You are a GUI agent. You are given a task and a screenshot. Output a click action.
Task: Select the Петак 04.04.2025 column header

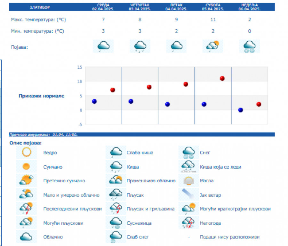176,7
